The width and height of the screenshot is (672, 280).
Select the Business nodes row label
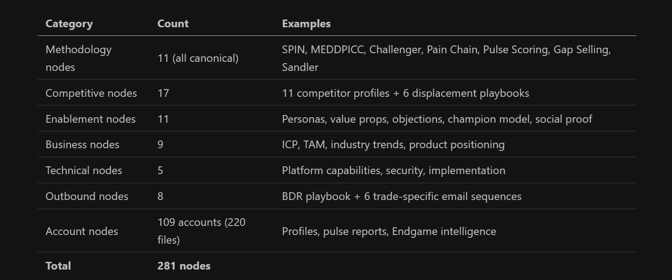(x=82, y=145)
